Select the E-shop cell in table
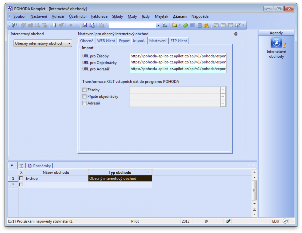Screen dimensions: 302x233 pos(56,178)
